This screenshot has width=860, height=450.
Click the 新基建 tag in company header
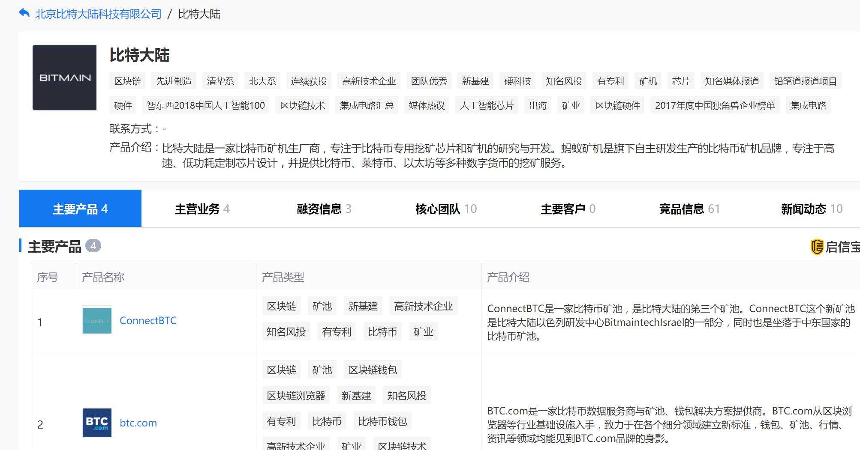(x=475, y=81)
